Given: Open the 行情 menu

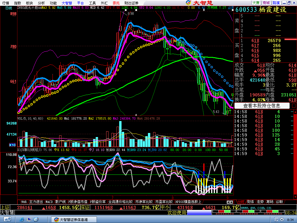Looking at the screenshot, I should 6,3.
